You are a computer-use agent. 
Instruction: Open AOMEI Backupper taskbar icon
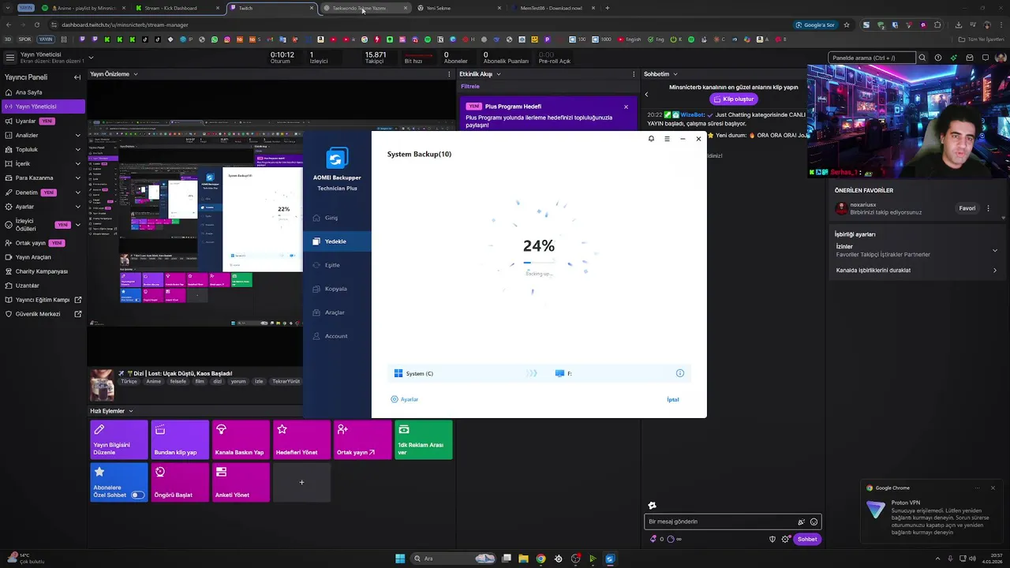tap(610, 559)
